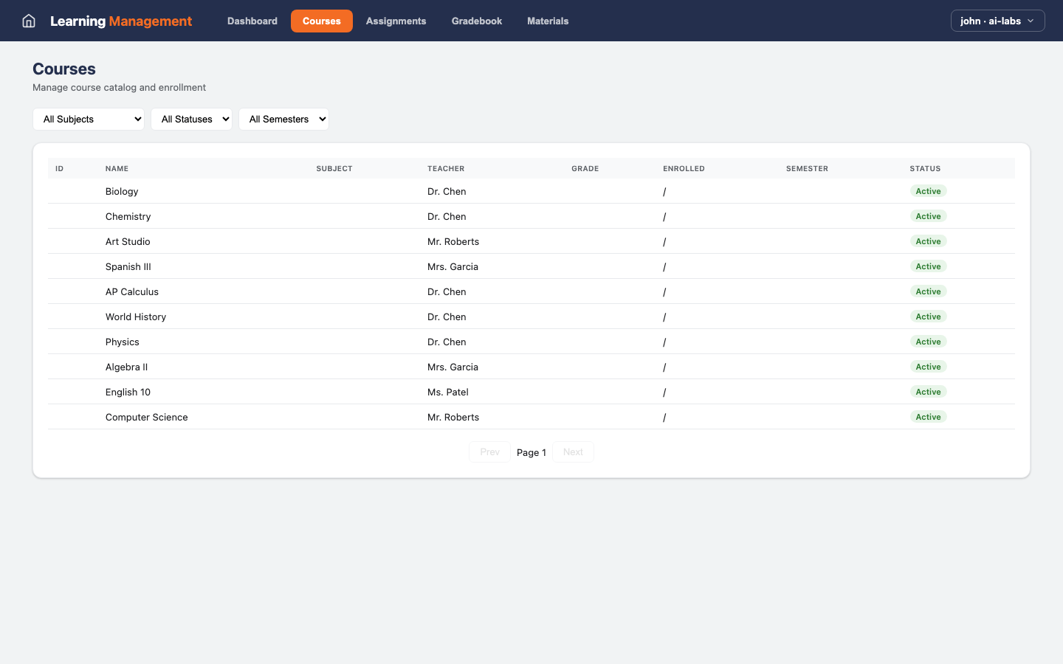
Task: Switch to the Dashboard section
Action: pos(252,21)
